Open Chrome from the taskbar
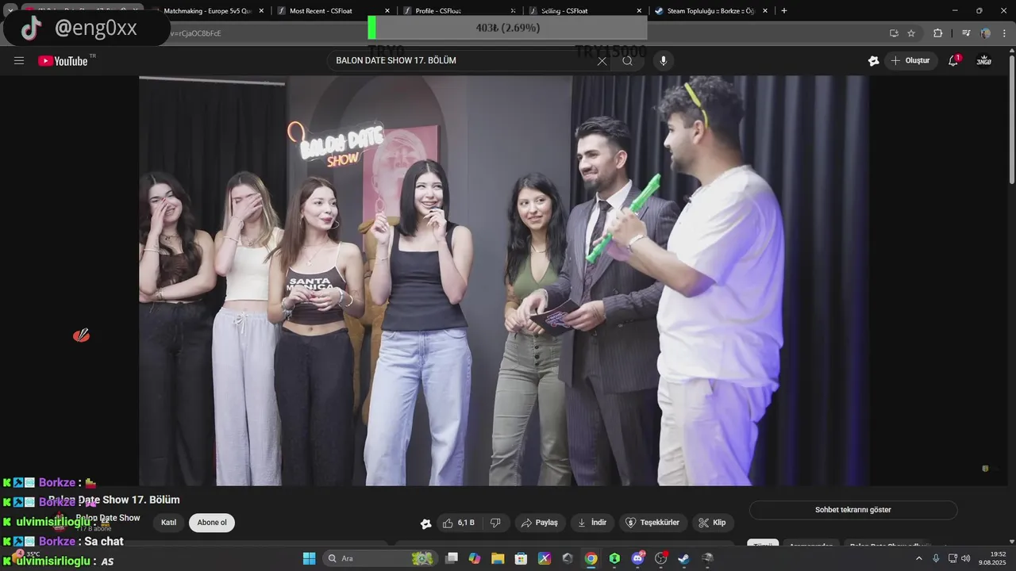Screen dimensions: 1016x571 click(591, 558)
